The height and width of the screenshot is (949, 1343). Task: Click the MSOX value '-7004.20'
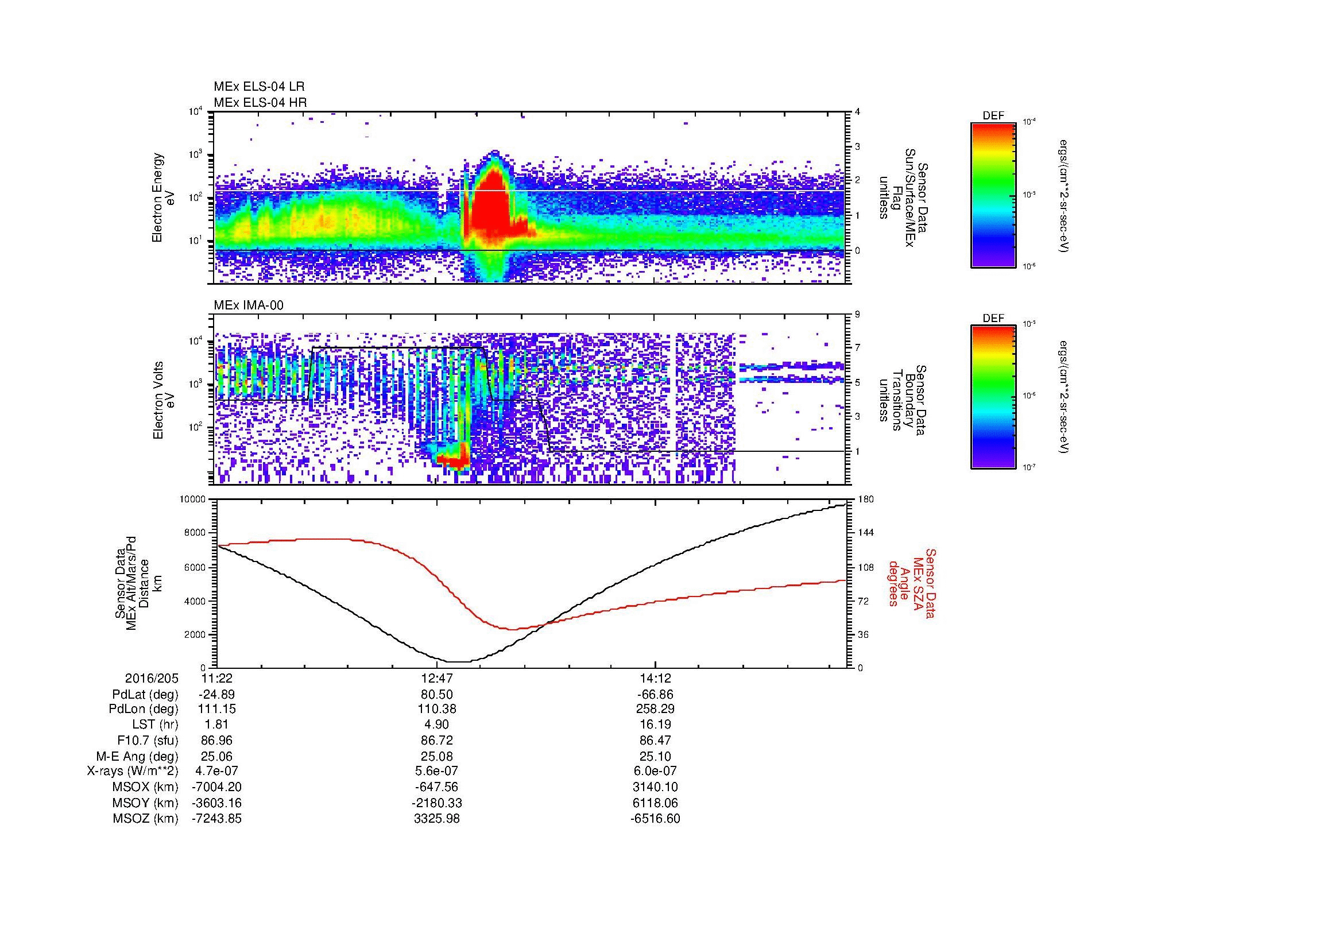point(217,787)
